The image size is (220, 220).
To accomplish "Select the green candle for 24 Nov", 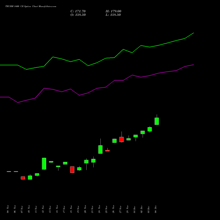I will pyautogui.click(x=100, y=149).
